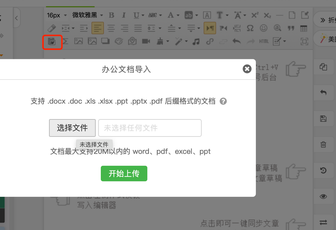The height and width of the screenshot is (230, 336).
Task: Toggle subscript X₂ formatting
Action: pyautogui.click(x=267, y=15)
